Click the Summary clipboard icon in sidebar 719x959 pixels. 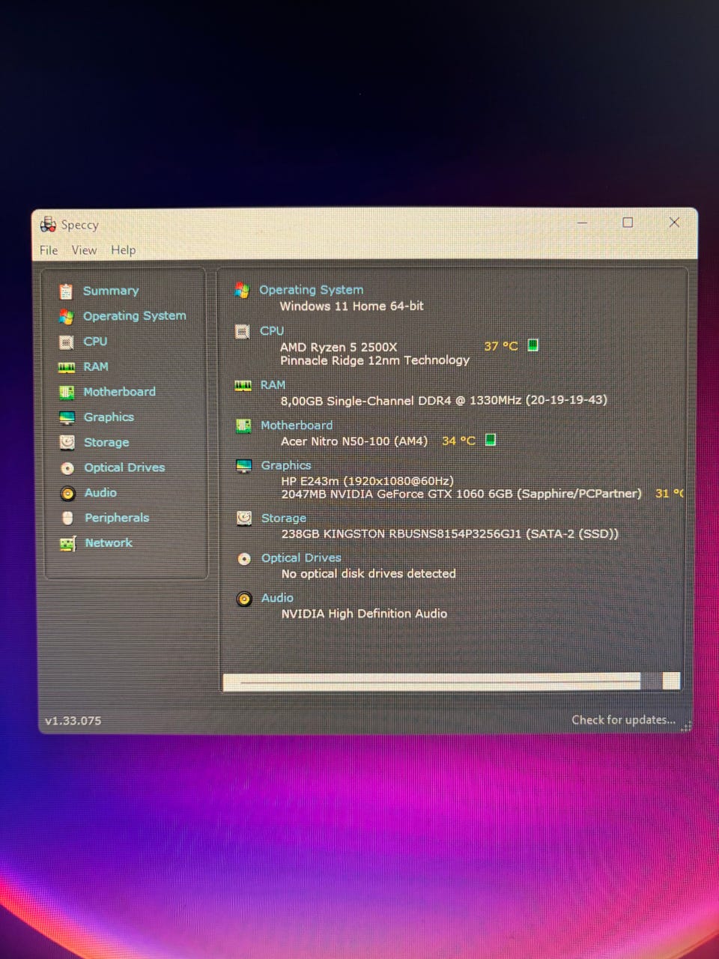[x=67, y=291]
